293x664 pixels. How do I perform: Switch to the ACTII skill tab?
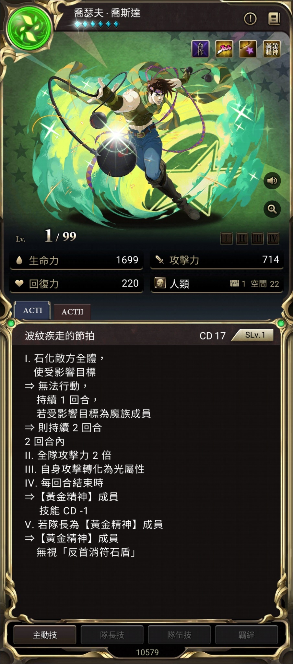tap(72, 312)
